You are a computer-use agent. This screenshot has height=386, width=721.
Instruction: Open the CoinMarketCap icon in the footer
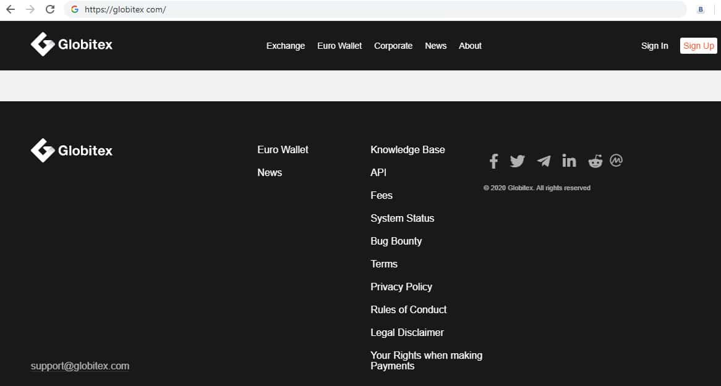pos(616,161)
